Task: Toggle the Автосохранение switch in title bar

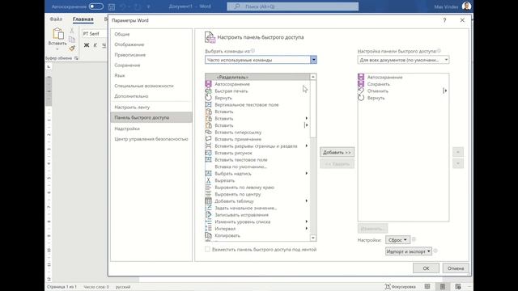Action: pyautogui.click(x=96, y=6)
